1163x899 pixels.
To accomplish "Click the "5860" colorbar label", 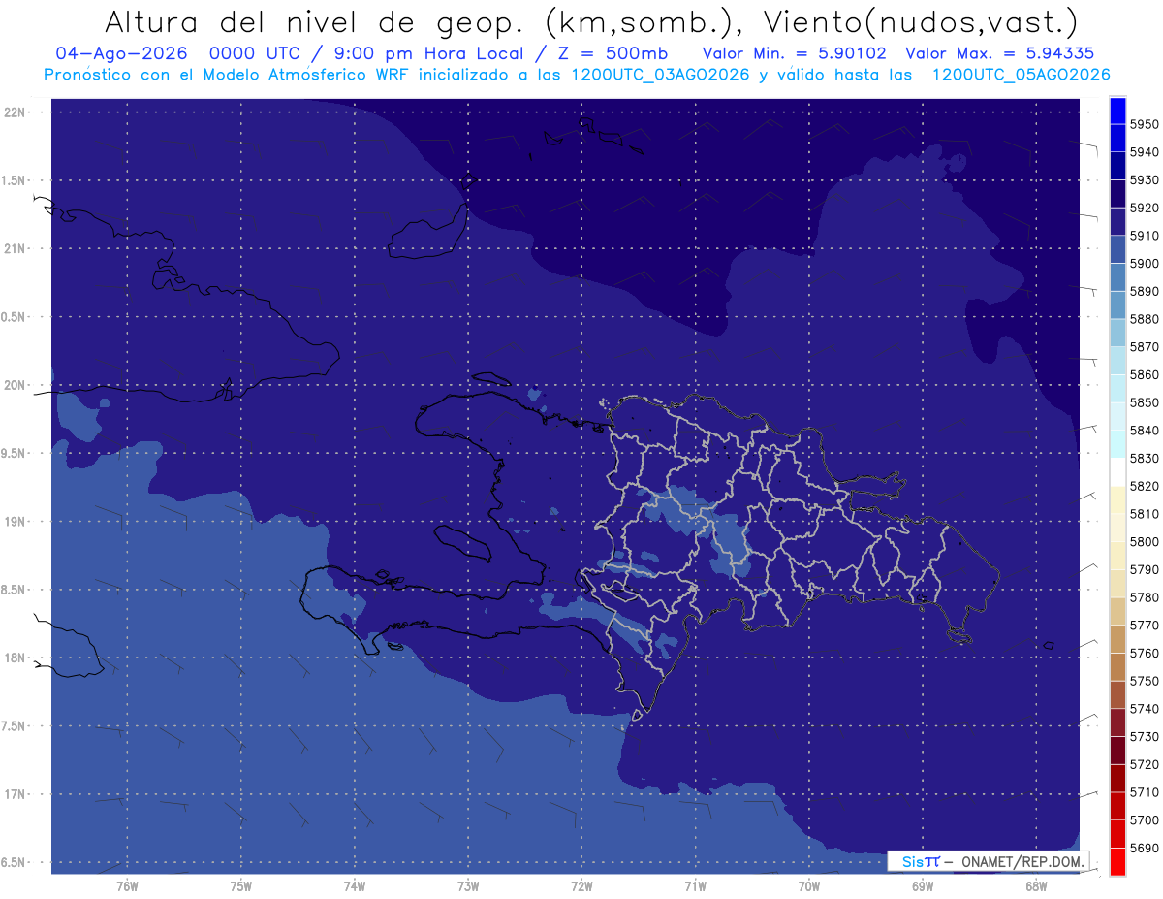I will click(1145, 375).
